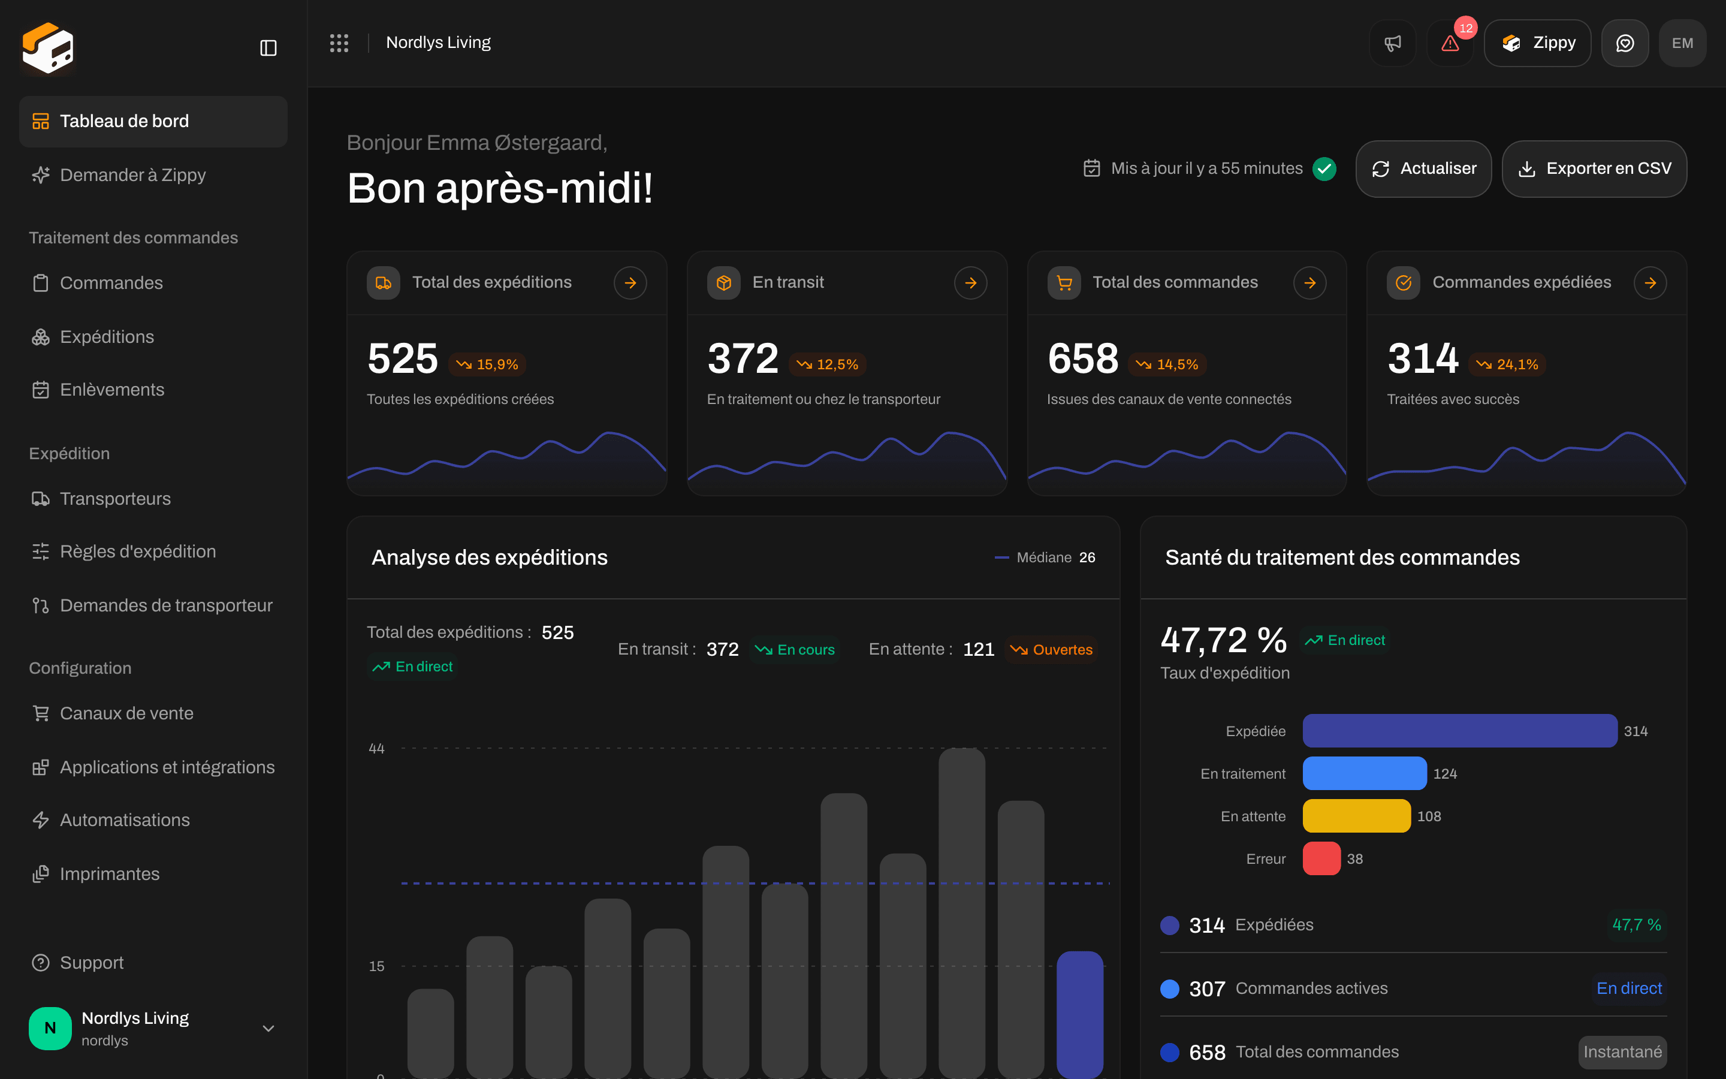
Task: Click the cart icon on Total des commandes card
Action: pyautogui.click(x=1063, y=282)
